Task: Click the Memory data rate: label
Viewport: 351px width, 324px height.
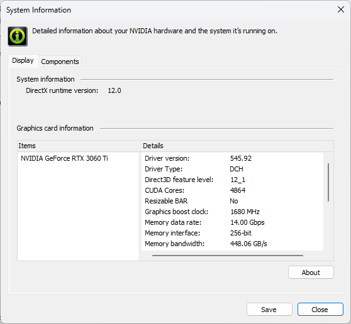Action: [173, 222]
